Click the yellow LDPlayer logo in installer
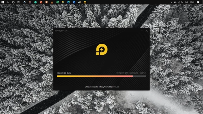This screenshot has height=114, width=203. pyautogui.click(x=101, y=49)
